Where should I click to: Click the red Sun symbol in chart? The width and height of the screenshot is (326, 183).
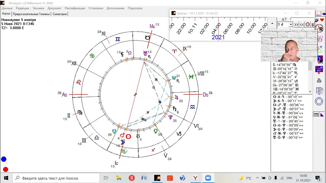tap(128, 136)
